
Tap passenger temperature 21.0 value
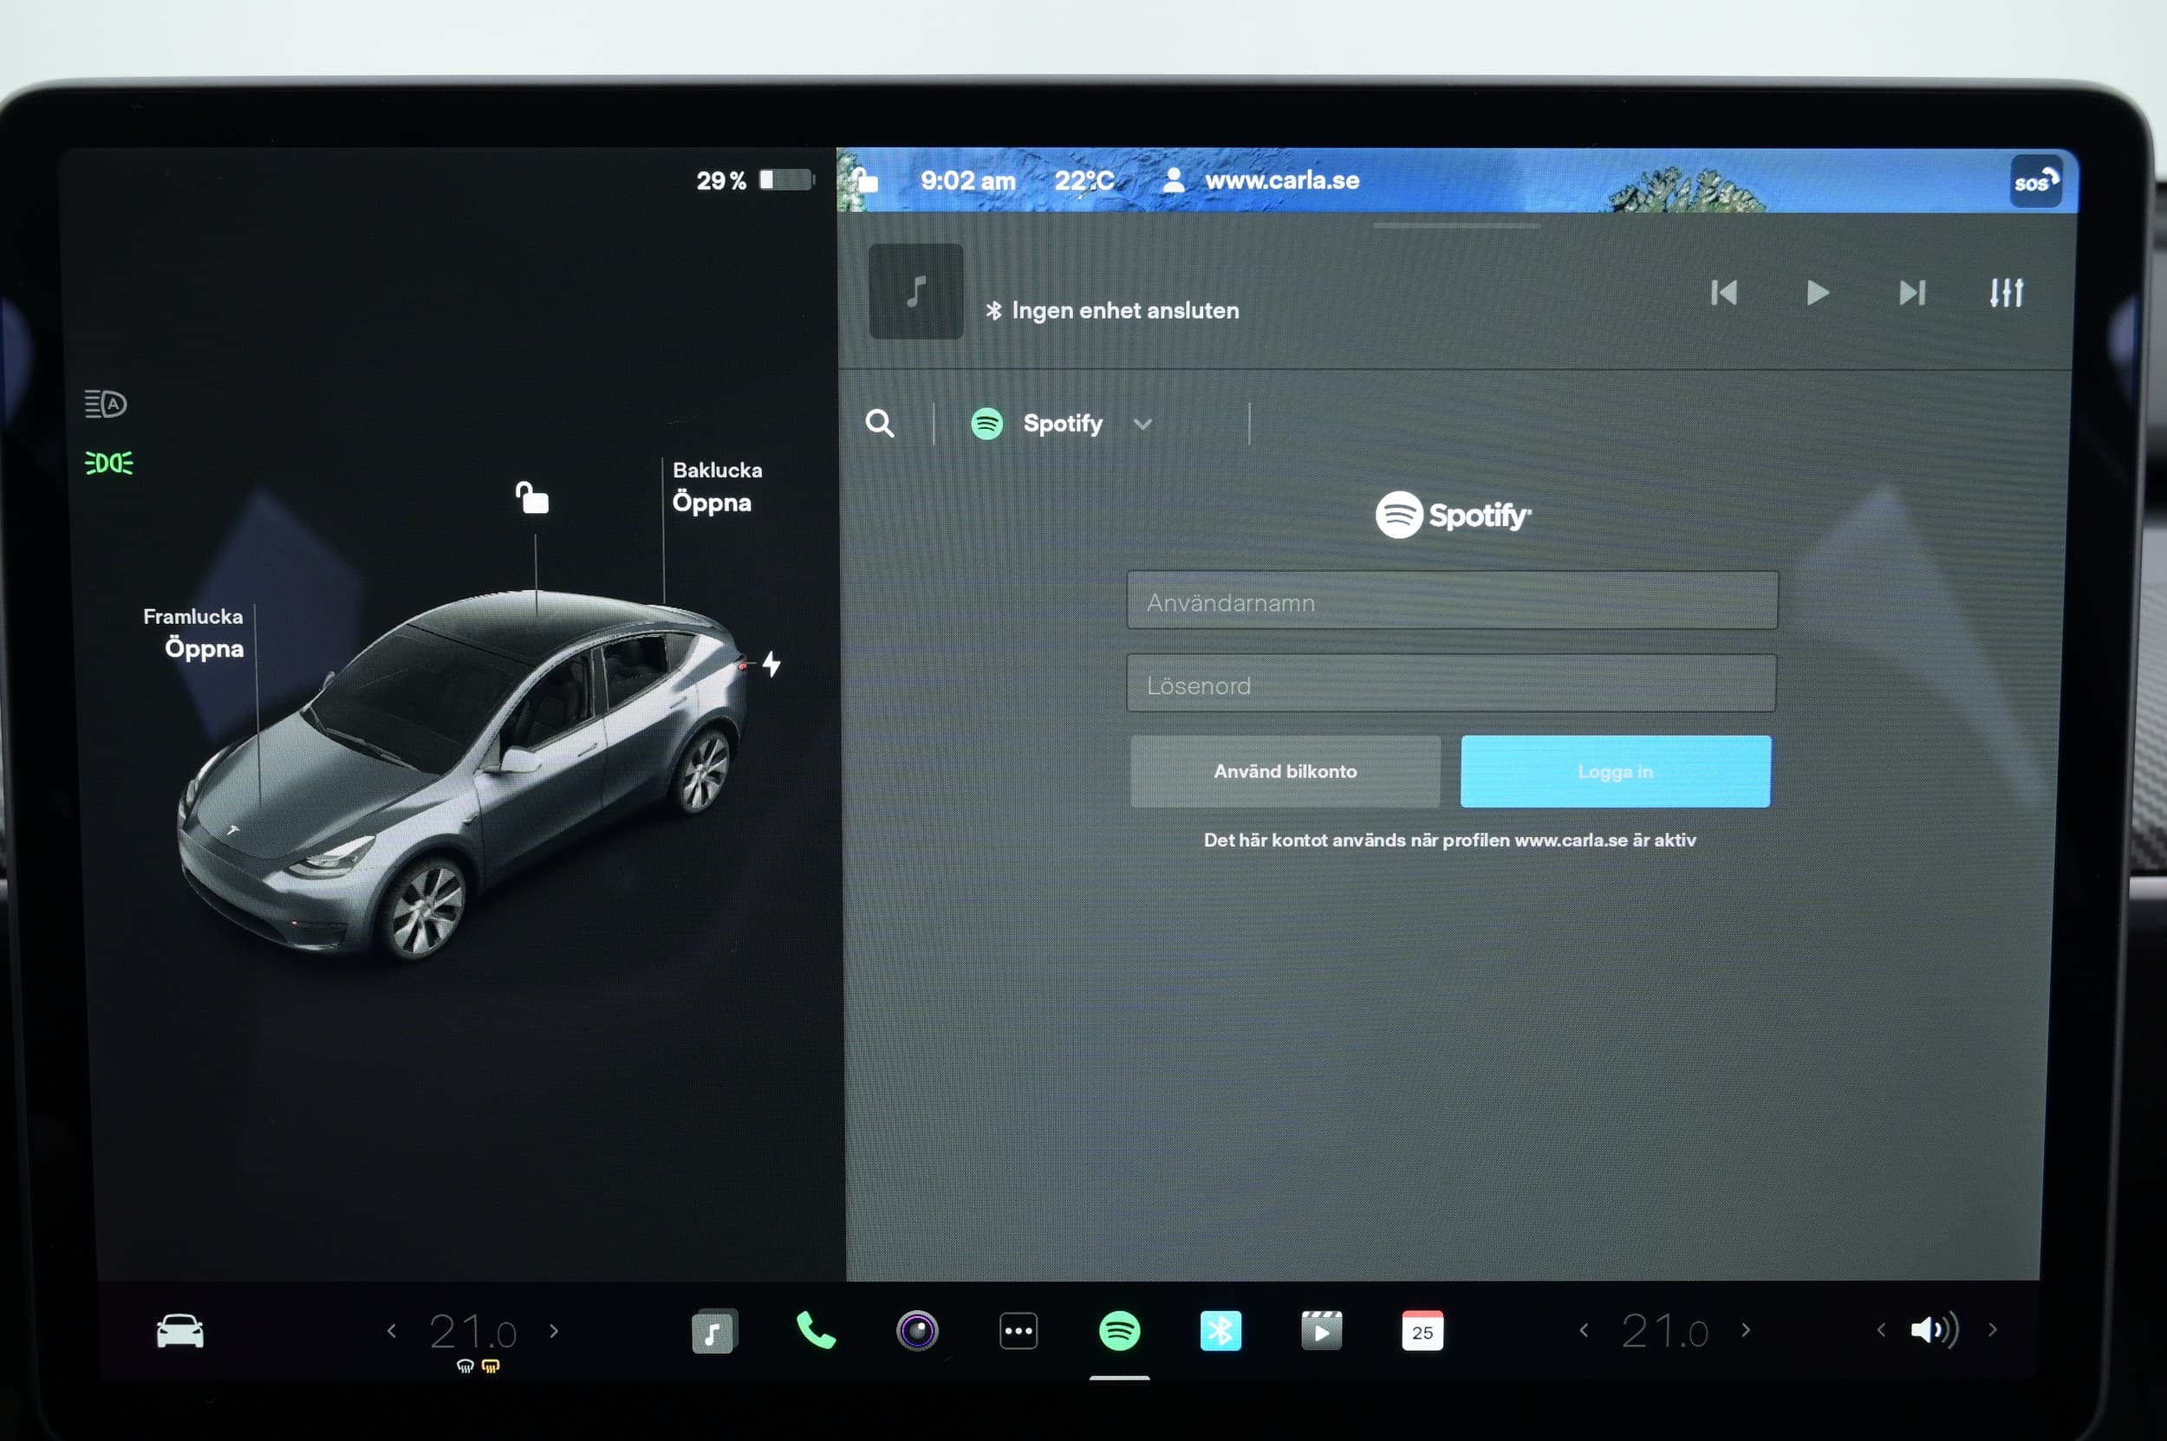1664,1332
